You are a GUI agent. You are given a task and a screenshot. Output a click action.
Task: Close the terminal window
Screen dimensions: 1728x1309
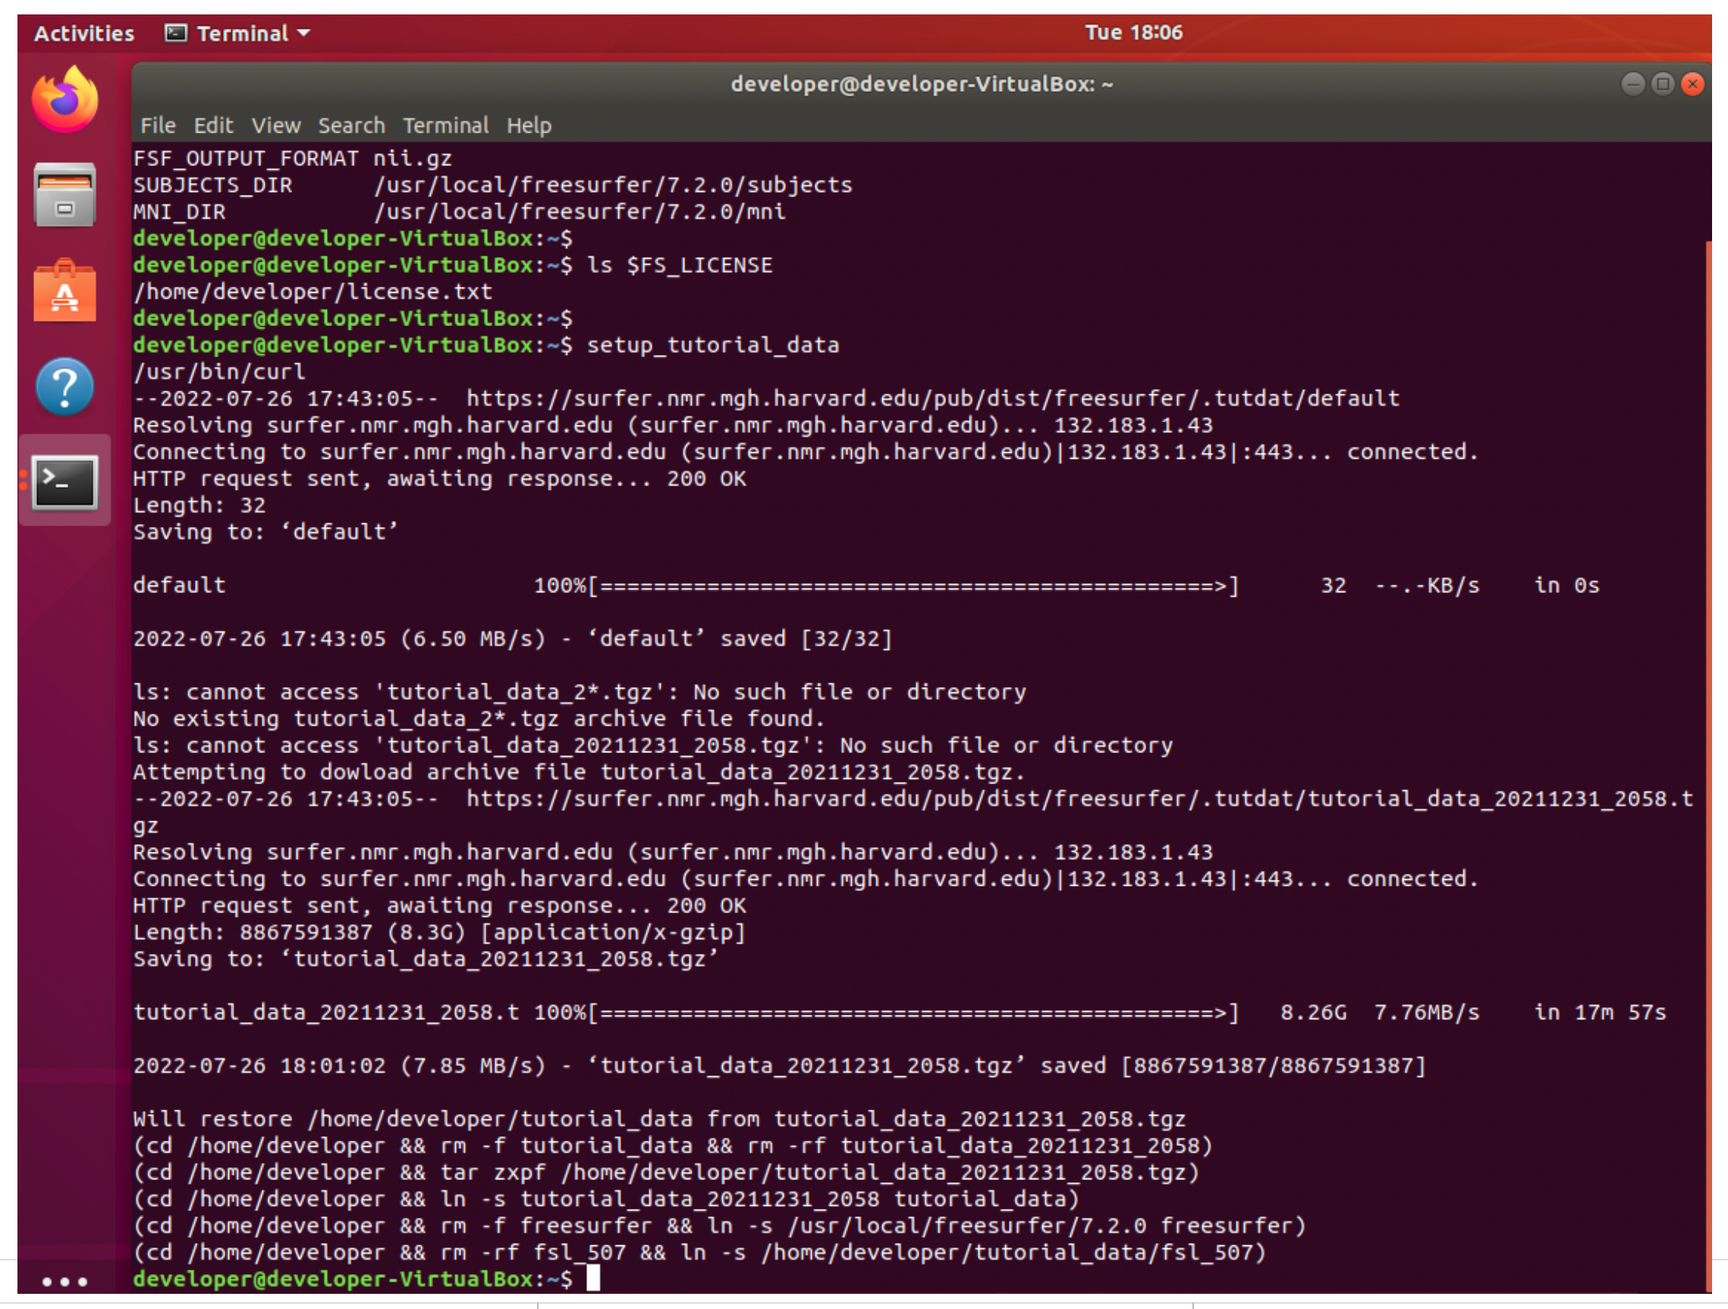point(1693,83)
